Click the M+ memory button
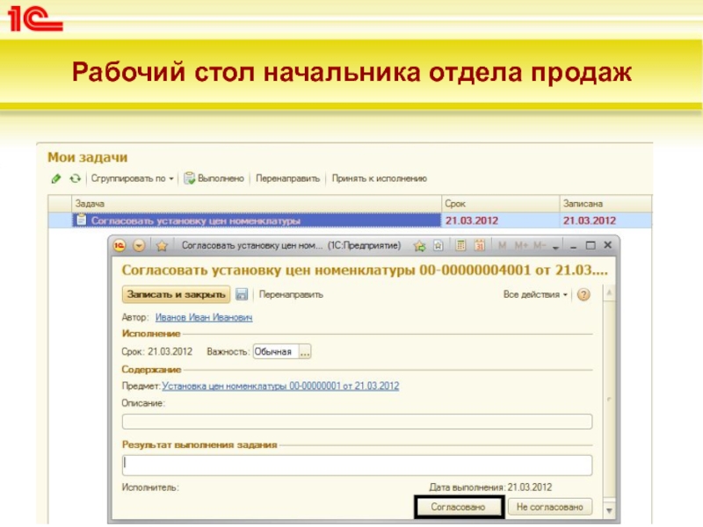 pos(521,246)
